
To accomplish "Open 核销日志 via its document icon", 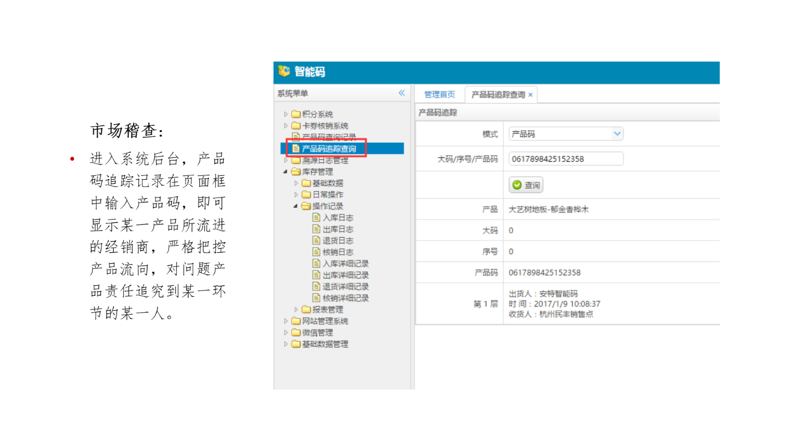I will tap(317, 252).
